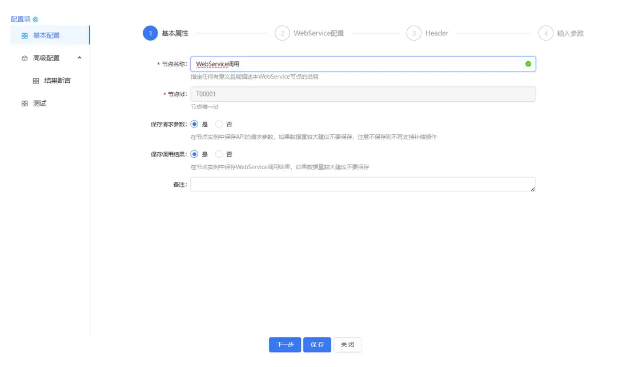Click the 保存 button
This screenshot has height=367, width=627.
click(x=317, y=345)
